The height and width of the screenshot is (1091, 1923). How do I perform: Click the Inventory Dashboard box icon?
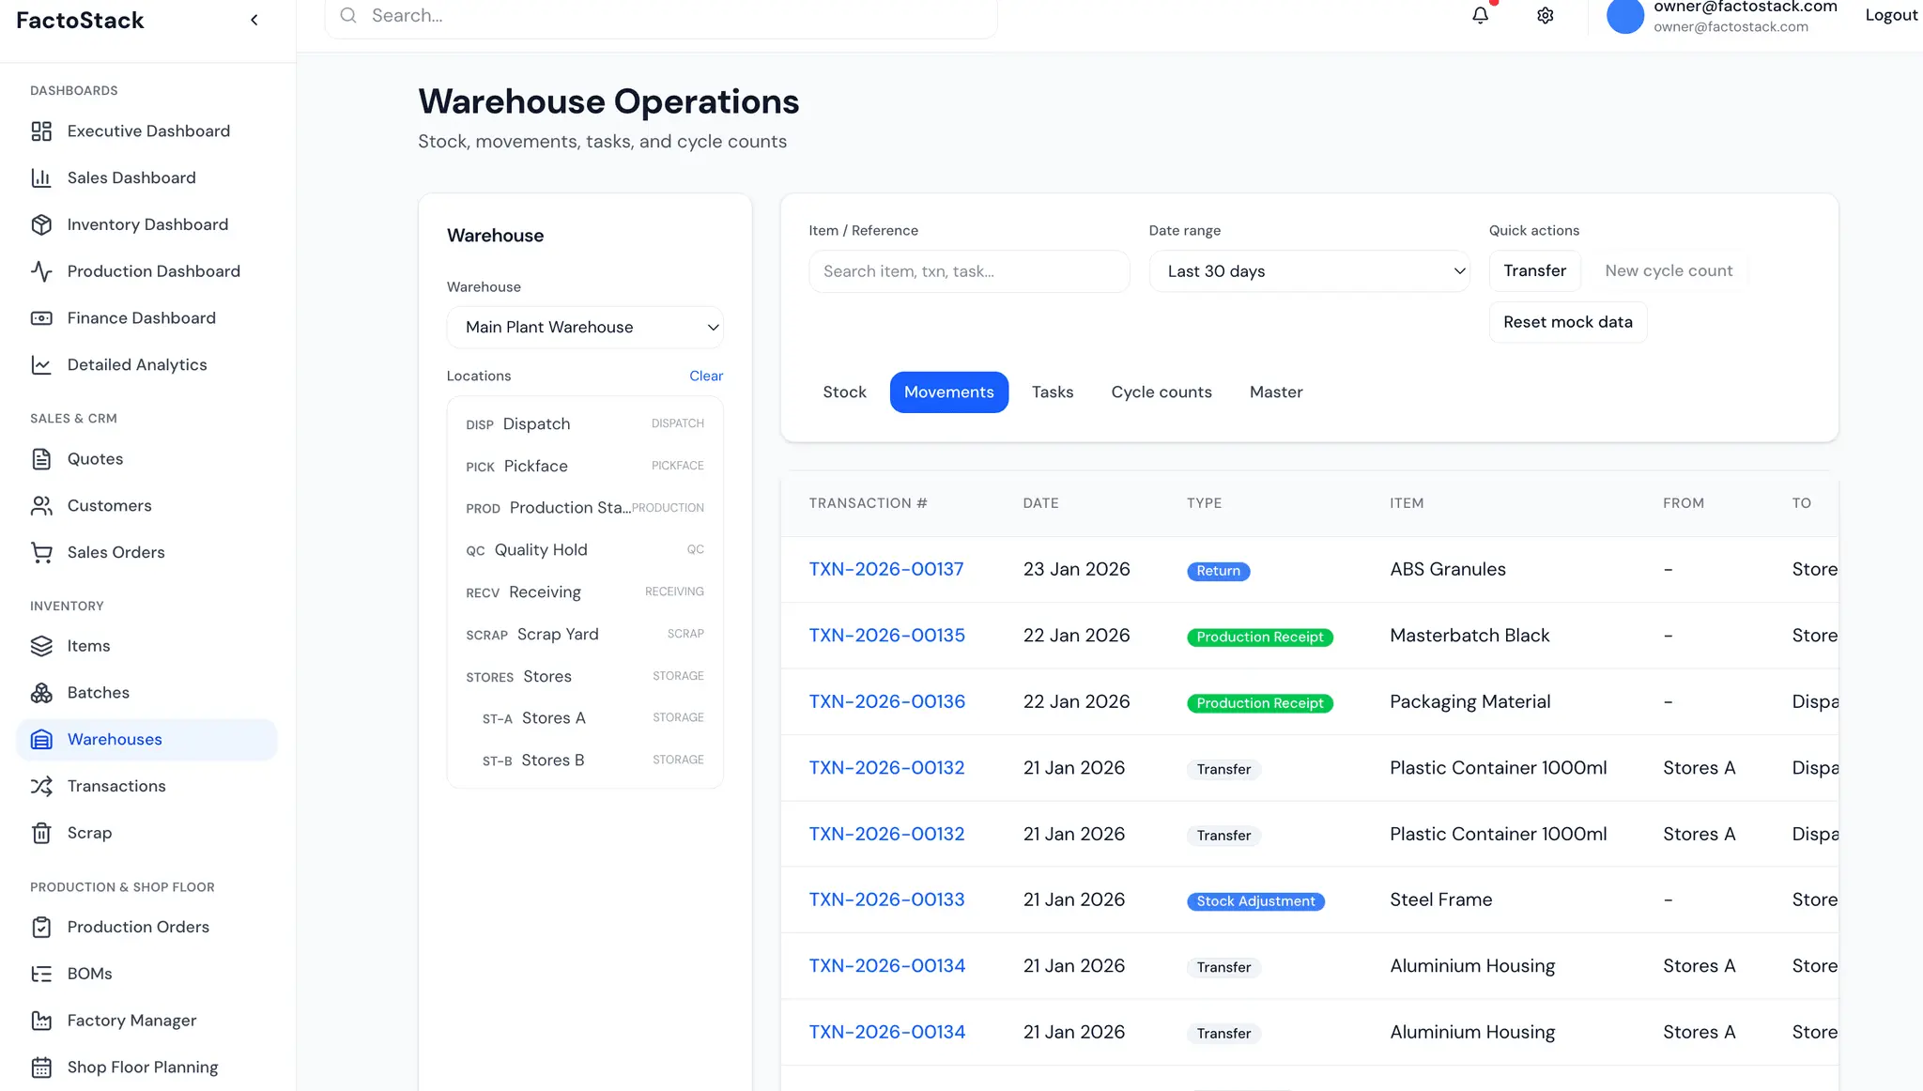click(x=41, y=224)
